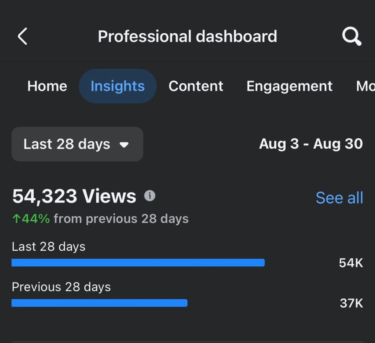Expand the Last 28 days period dropdown

pos(77,144)
